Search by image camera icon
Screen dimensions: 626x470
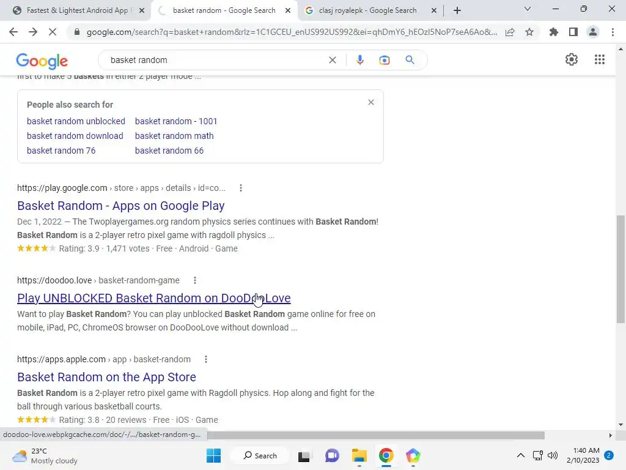pyautogui.click(x=385, y=60)
